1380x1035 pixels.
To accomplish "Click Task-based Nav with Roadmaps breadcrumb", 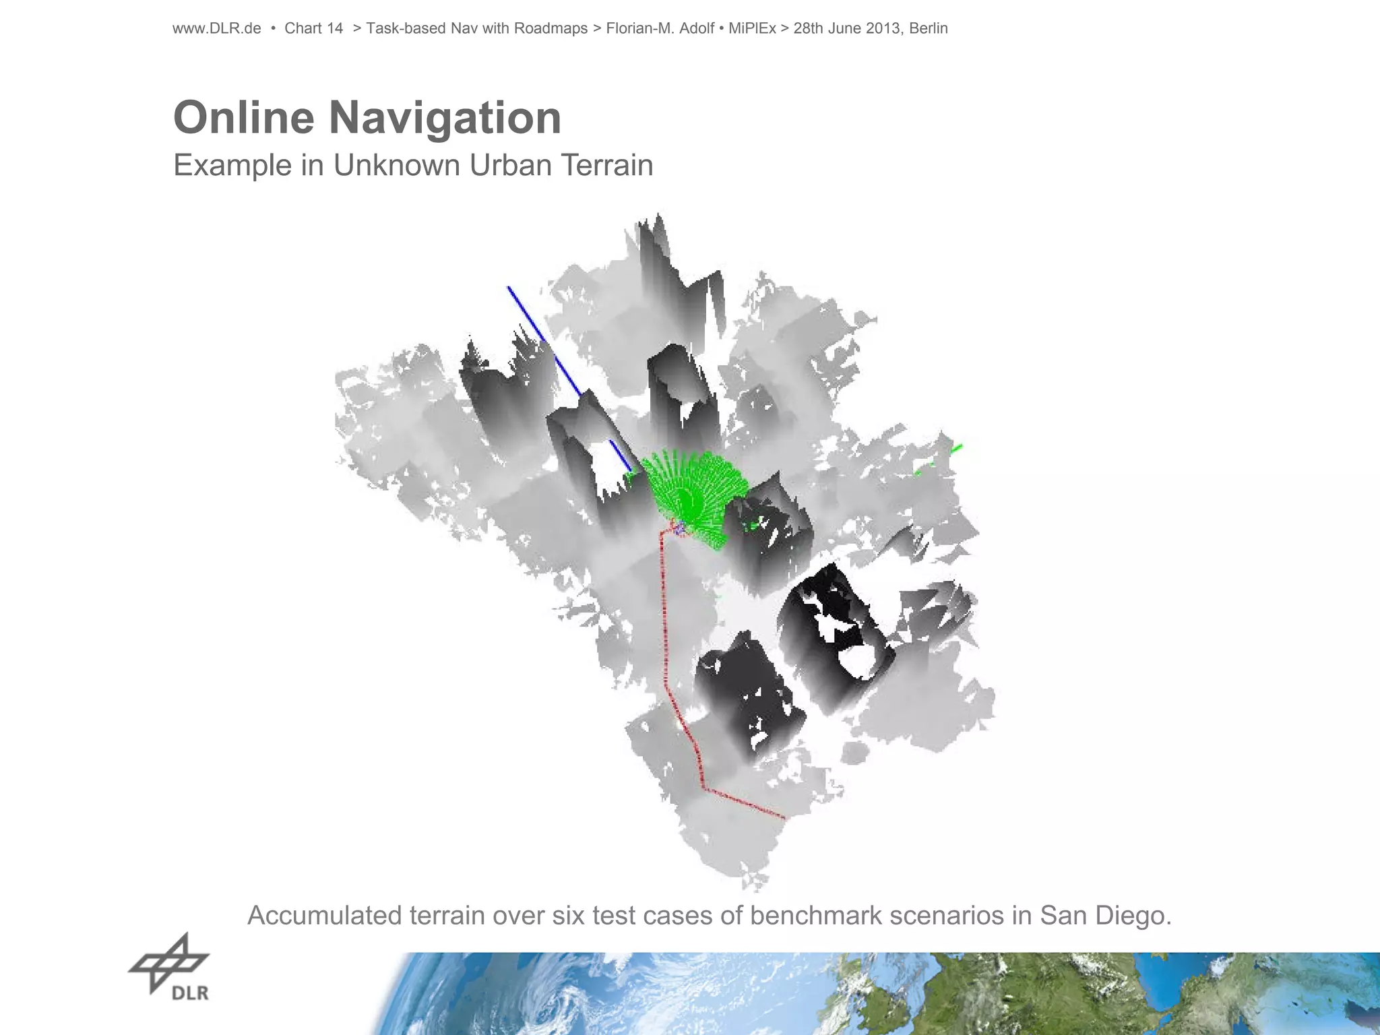I will 476,28.
